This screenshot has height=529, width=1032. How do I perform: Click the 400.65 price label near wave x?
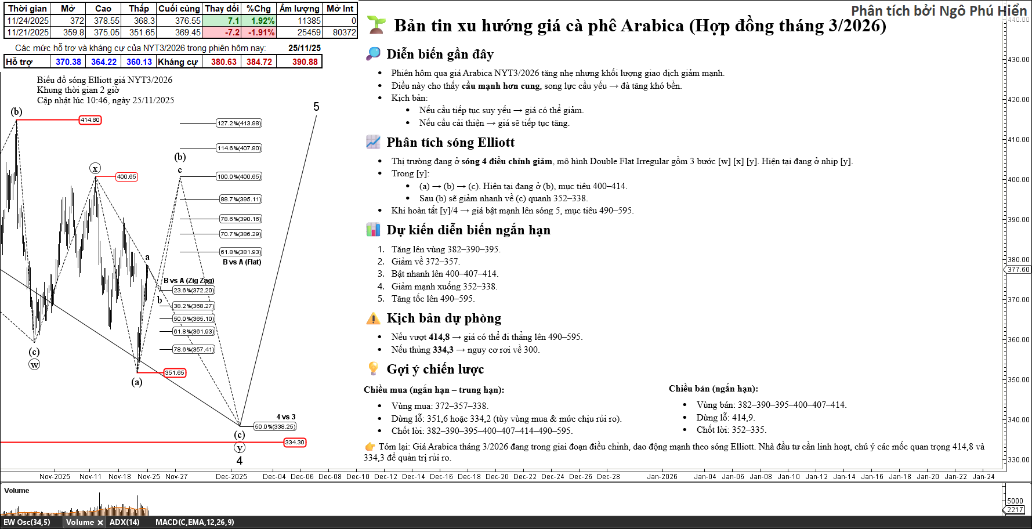pyautogui.click(x=126, y=177)
